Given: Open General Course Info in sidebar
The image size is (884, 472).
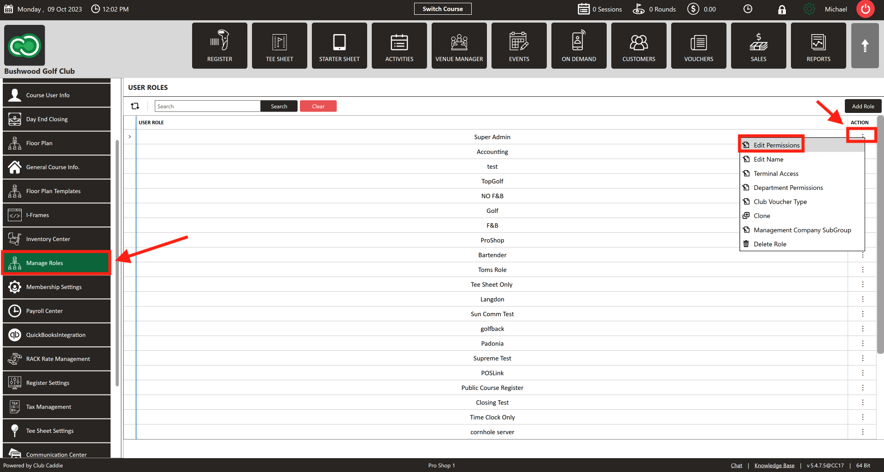Looking at the screenshot, I should [57, 167].
